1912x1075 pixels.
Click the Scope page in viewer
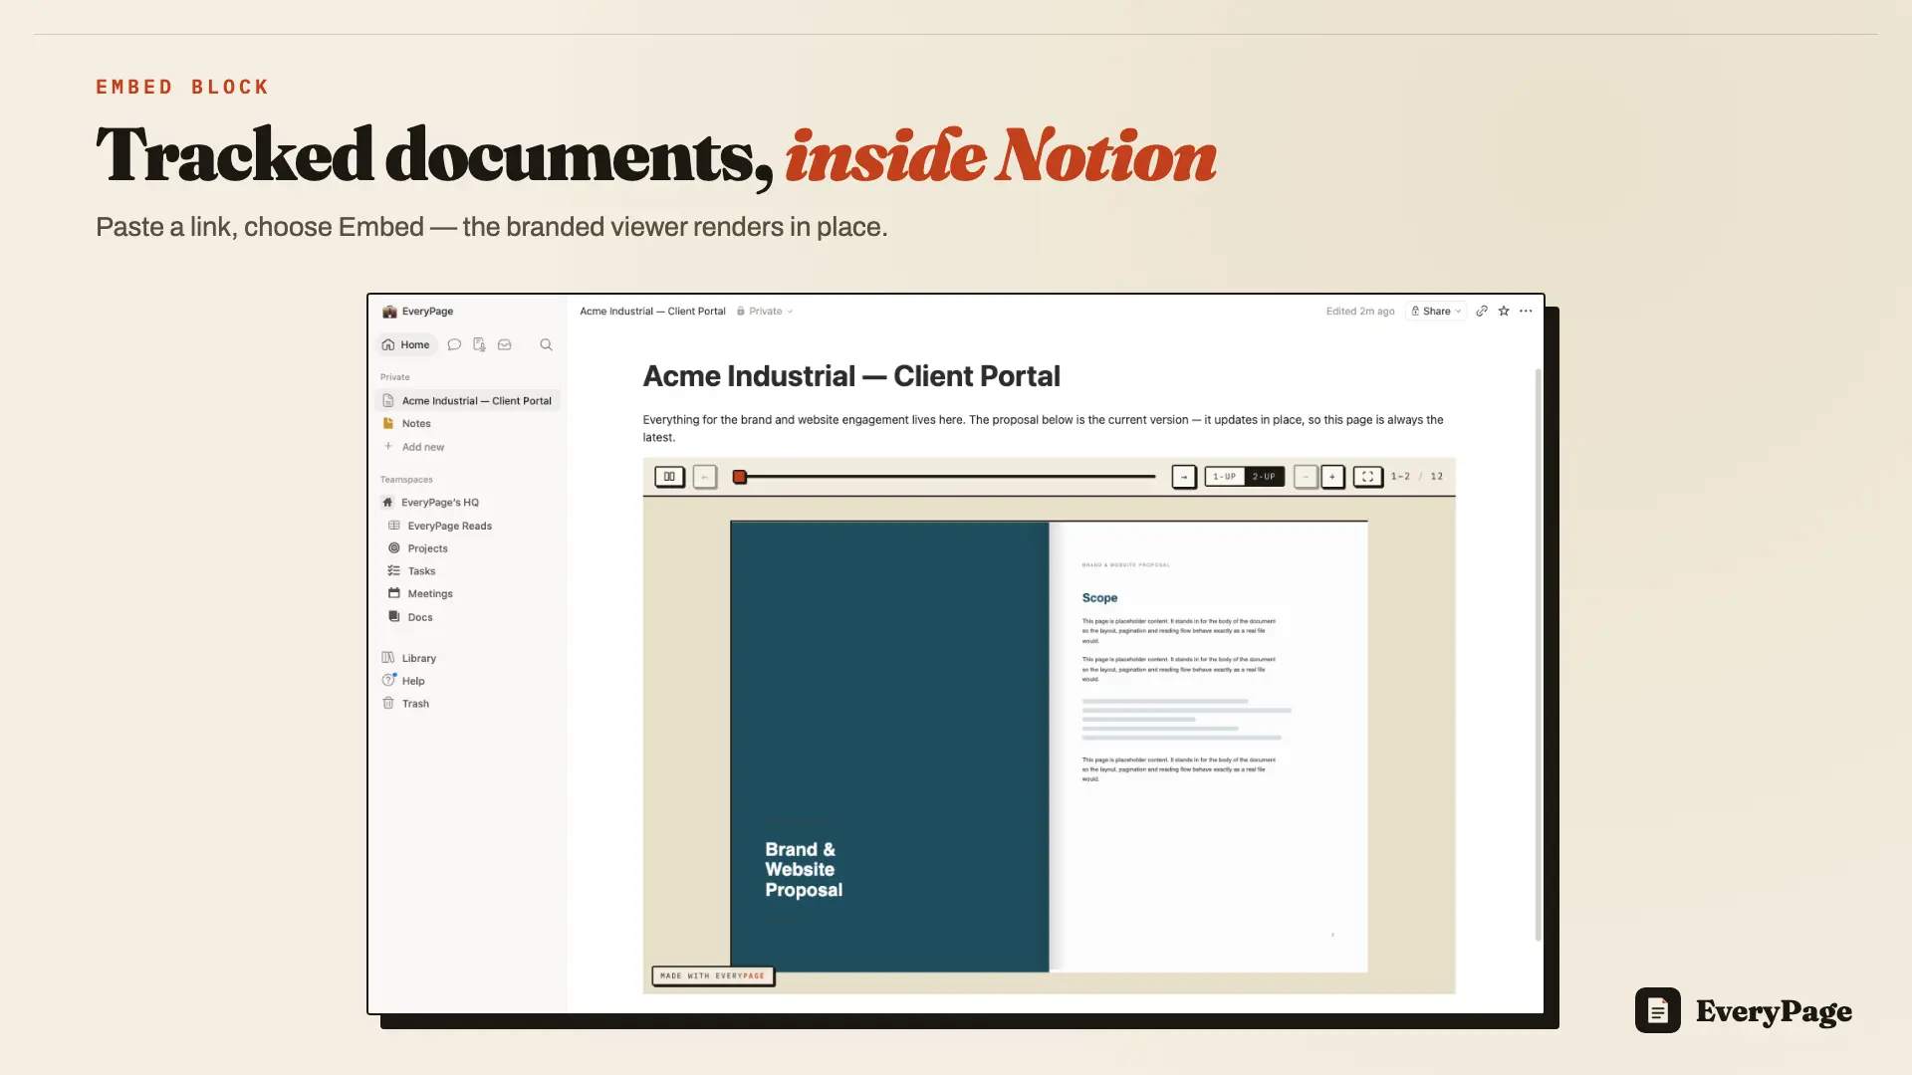pyautogui.click(x=1208, y=747)
